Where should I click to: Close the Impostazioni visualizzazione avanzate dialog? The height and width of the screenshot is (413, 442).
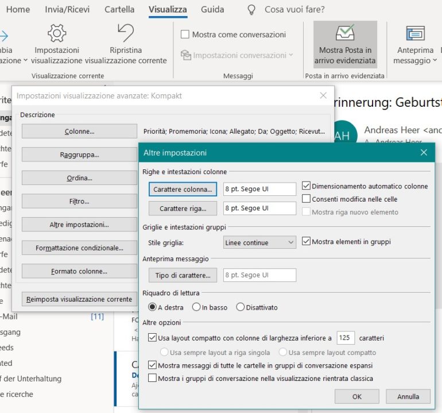(x=323, y=95)
